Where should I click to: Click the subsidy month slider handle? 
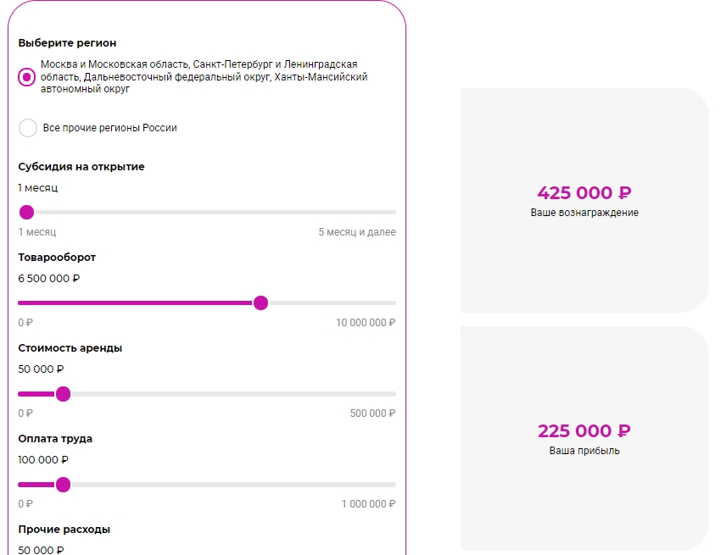26,213
